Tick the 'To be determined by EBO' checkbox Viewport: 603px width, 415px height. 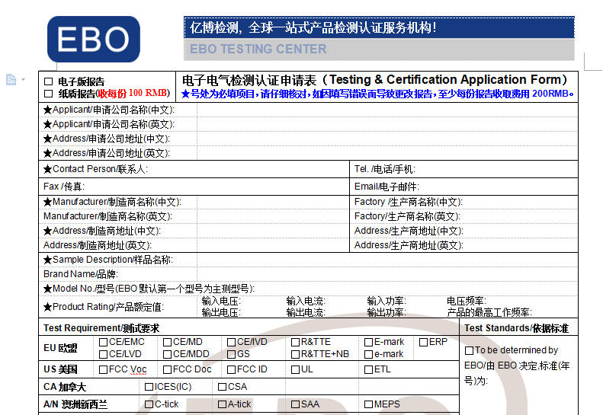(x=469, y=350)
